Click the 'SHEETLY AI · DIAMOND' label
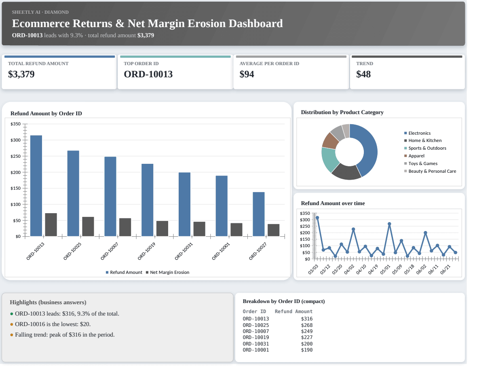 (40, 12)
